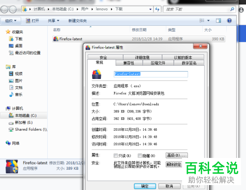The width and height of the screenshot is (246, 190).
Task: Select 计算机 in navigation pane
Action: [x=14, y=109]
